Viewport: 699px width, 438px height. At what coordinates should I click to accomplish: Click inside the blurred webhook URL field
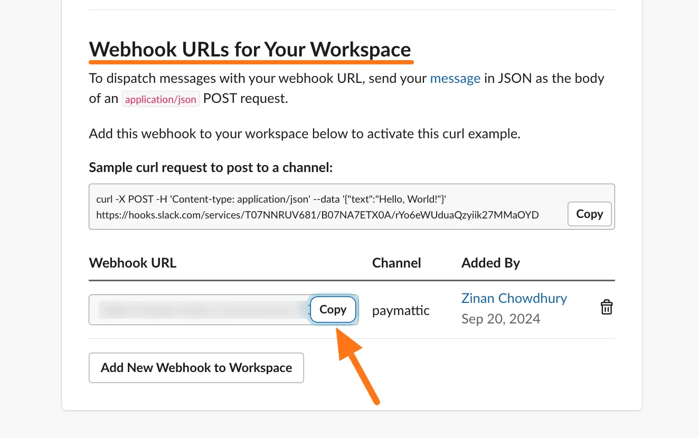click(201, 310)
